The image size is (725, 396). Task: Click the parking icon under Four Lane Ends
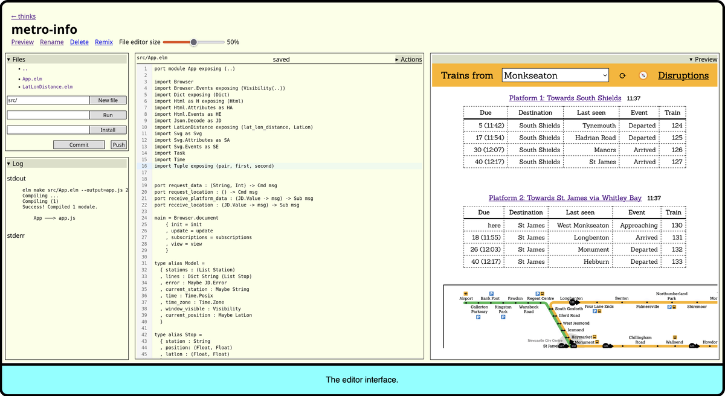(x=594, y=311)
